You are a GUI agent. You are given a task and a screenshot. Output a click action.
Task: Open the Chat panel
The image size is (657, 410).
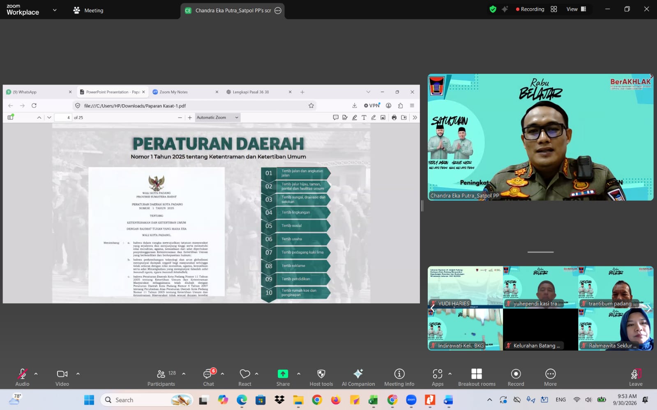pos(208,377)
